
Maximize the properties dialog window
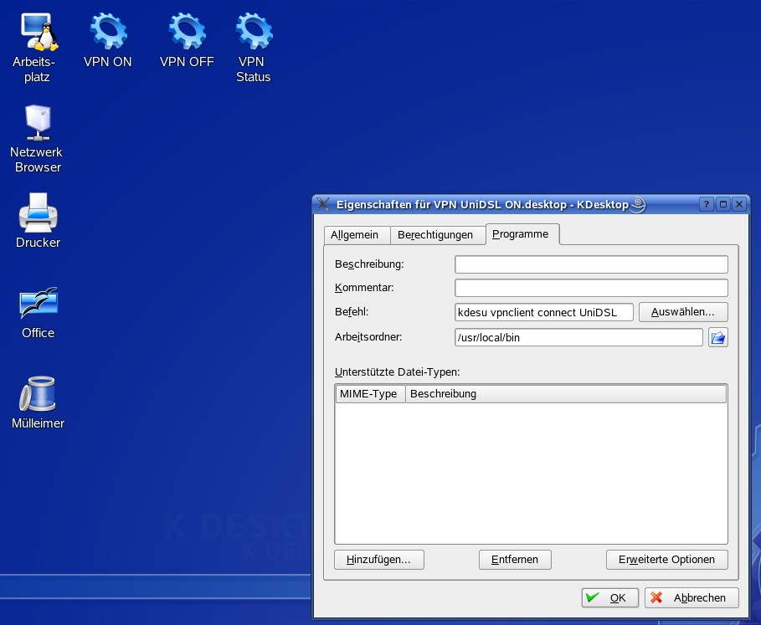pyautogui.click(x=722, y=204)
